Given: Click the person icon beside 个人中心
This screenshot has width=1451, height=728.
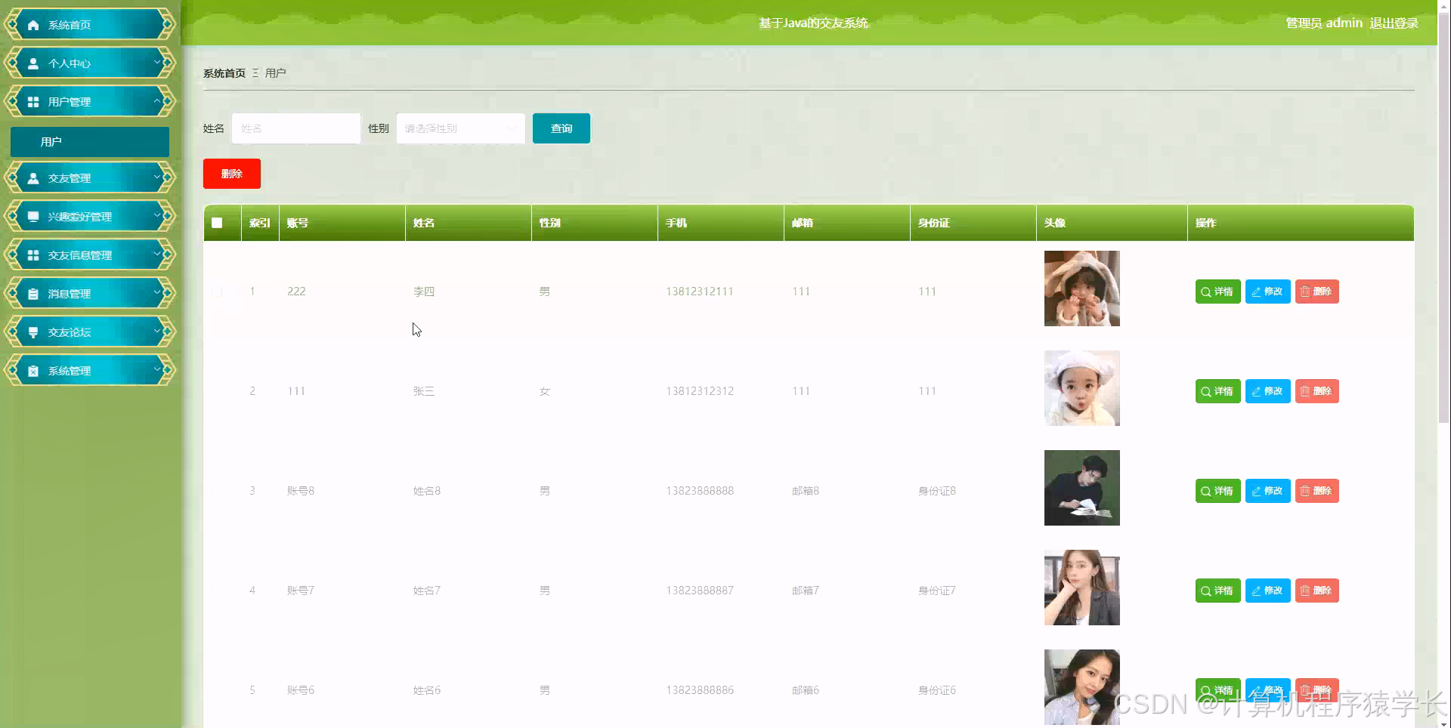Looking at the screenshot, I should tap(33, 63).
